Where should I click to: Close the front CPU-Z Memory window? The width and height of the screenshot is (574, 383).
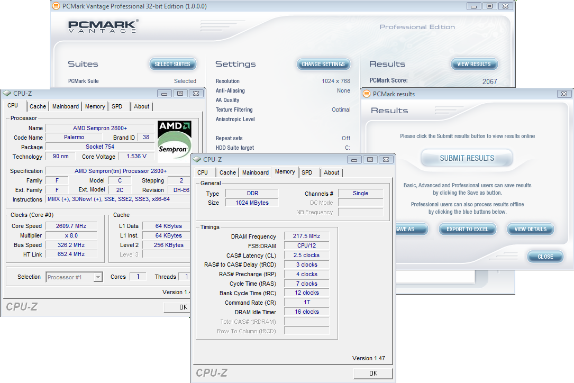click(x=386, y=160)
